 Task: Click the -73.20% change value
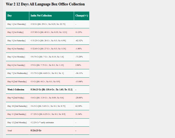coord(79,57)
